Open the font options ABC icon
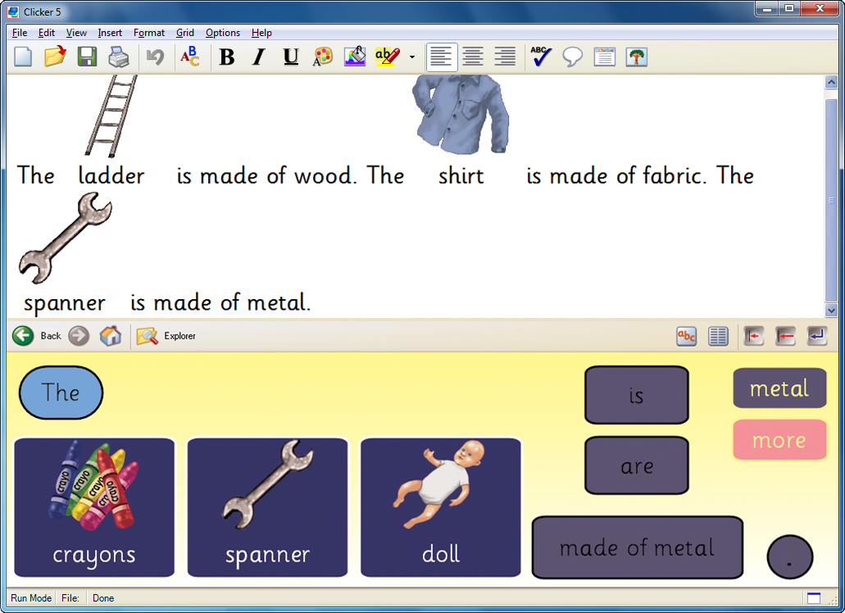The image size is (845, 613). tap(189, 57)
